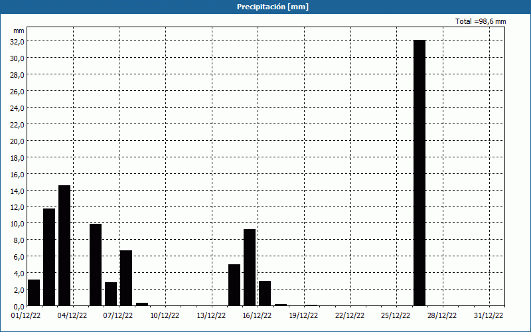Select the 04/12/22 date label
Image resolution: width=531 pixels, height=332 pixels.
pyautogui.click(x=72, y=316)
